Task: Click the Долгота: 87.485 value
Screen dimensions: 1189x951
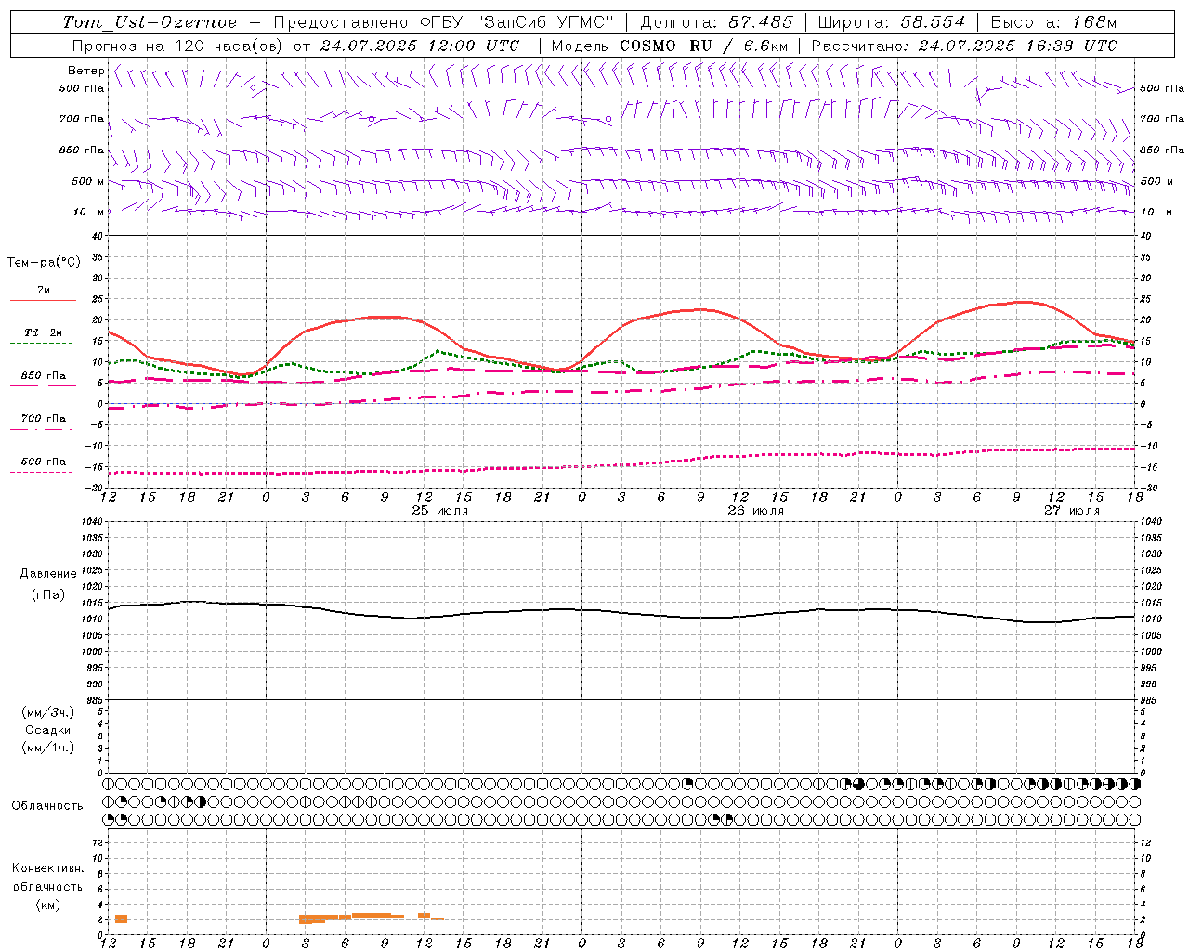Action: pyautogui.click(x=716, y=22)
